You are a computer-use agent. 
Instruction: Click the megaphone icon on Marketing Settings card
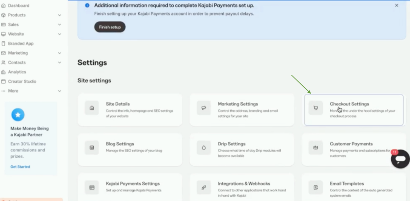[204, 108]
